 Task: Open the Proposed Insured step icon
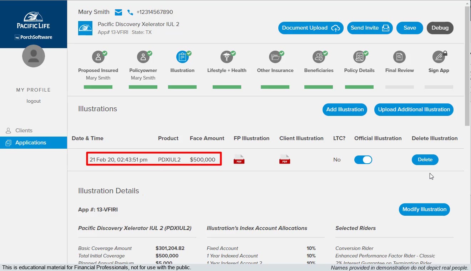(x=98, y=57)
